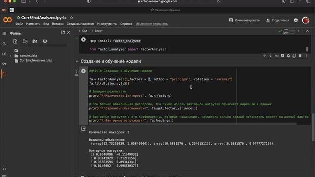
Task: Click the Комментировать button
Action: 245,20
